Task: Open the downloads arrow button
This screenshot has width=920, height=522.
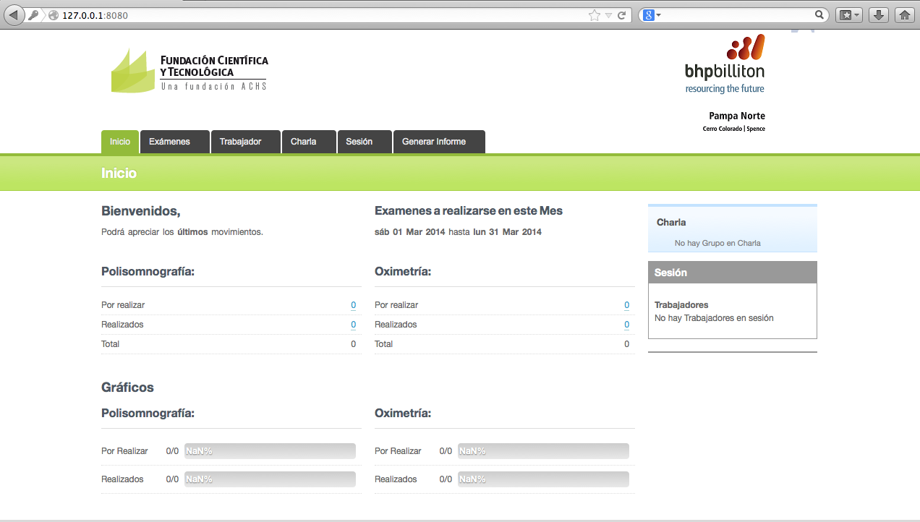Action: point(878,14)
